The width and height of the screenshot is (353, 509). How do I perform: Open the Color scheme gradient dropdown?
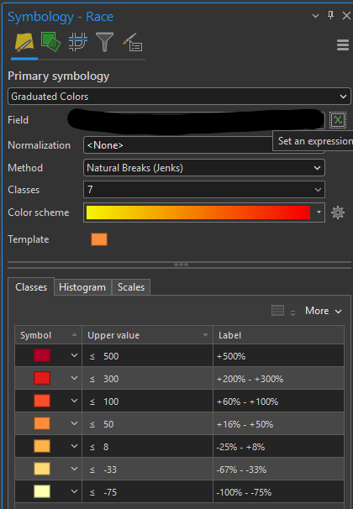[204, 213]
